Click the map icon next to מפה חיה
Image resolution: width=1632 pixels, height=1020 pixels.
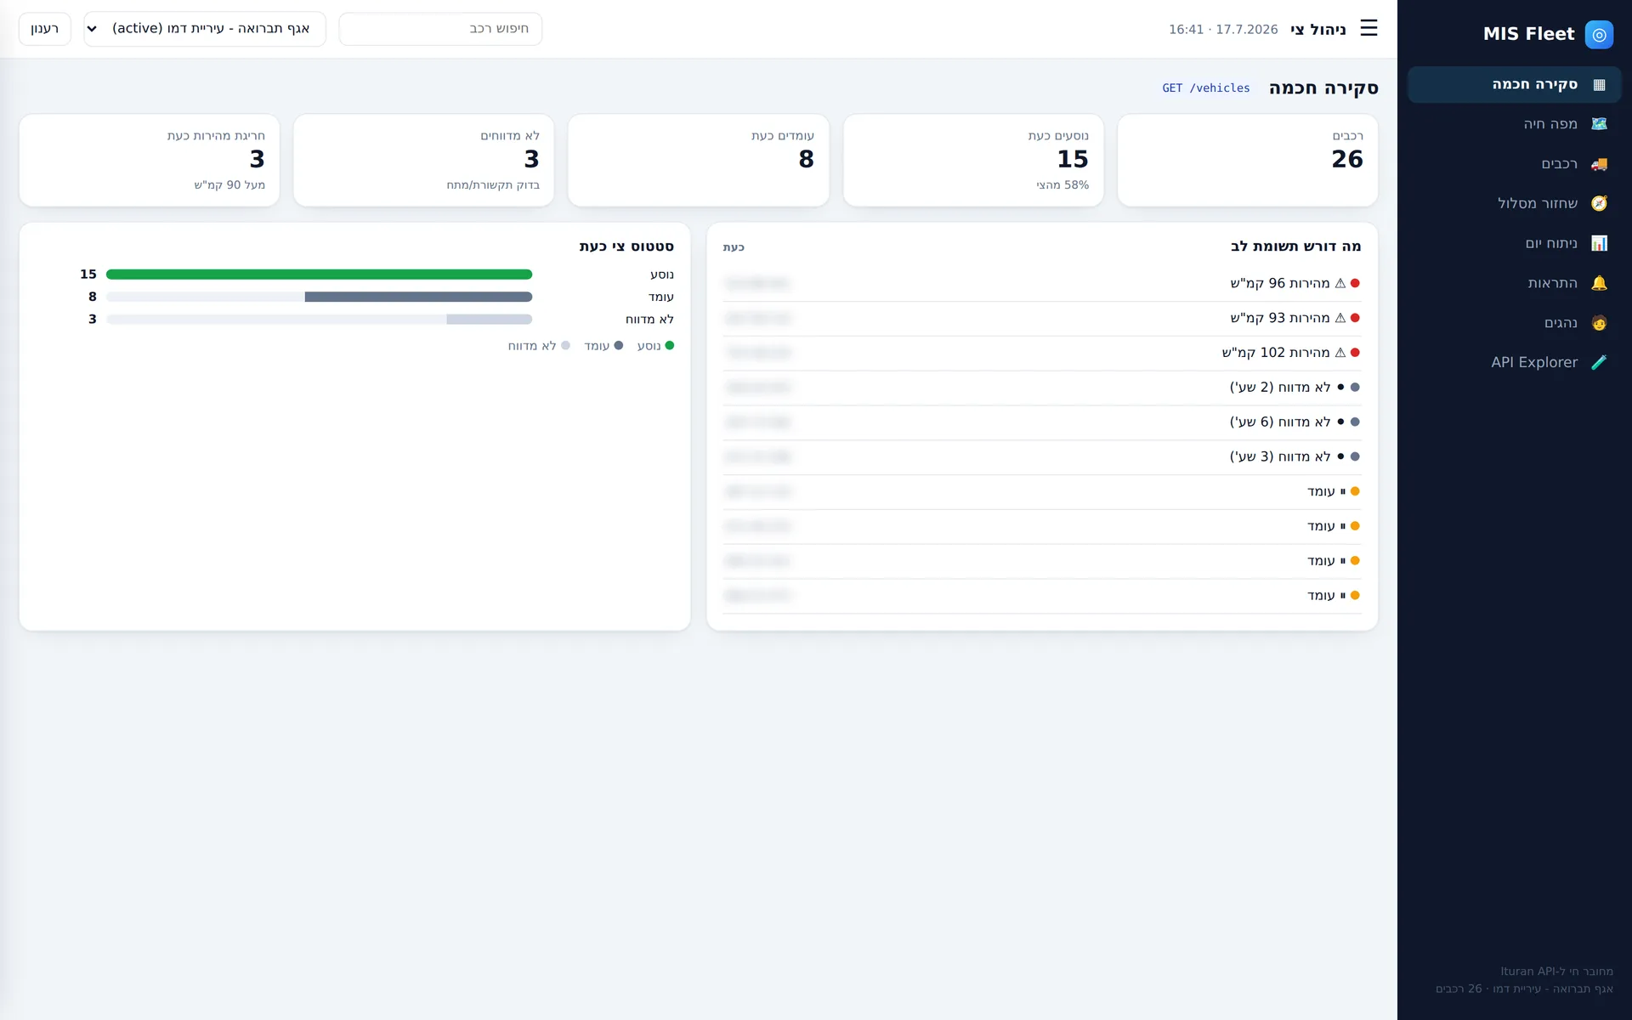[x=1599, y=124]
